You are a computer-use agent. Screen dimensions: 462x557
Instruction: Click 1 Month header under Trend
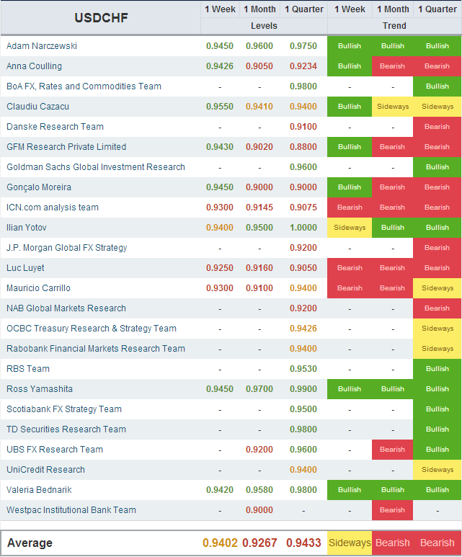(393, 9)
